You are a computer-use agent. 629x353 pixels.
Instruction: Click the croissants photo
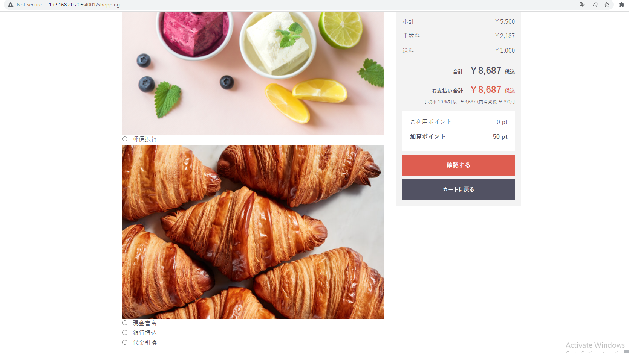click(x=253, y=232)
